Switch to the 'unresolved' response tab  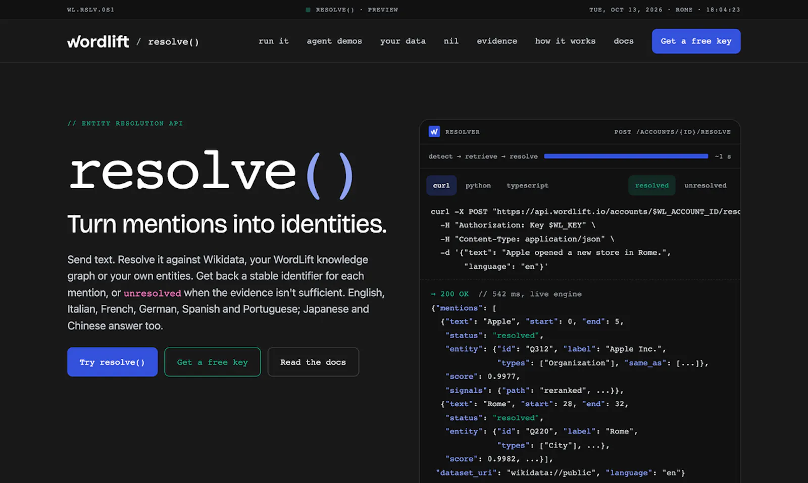[x=705, y=185]
